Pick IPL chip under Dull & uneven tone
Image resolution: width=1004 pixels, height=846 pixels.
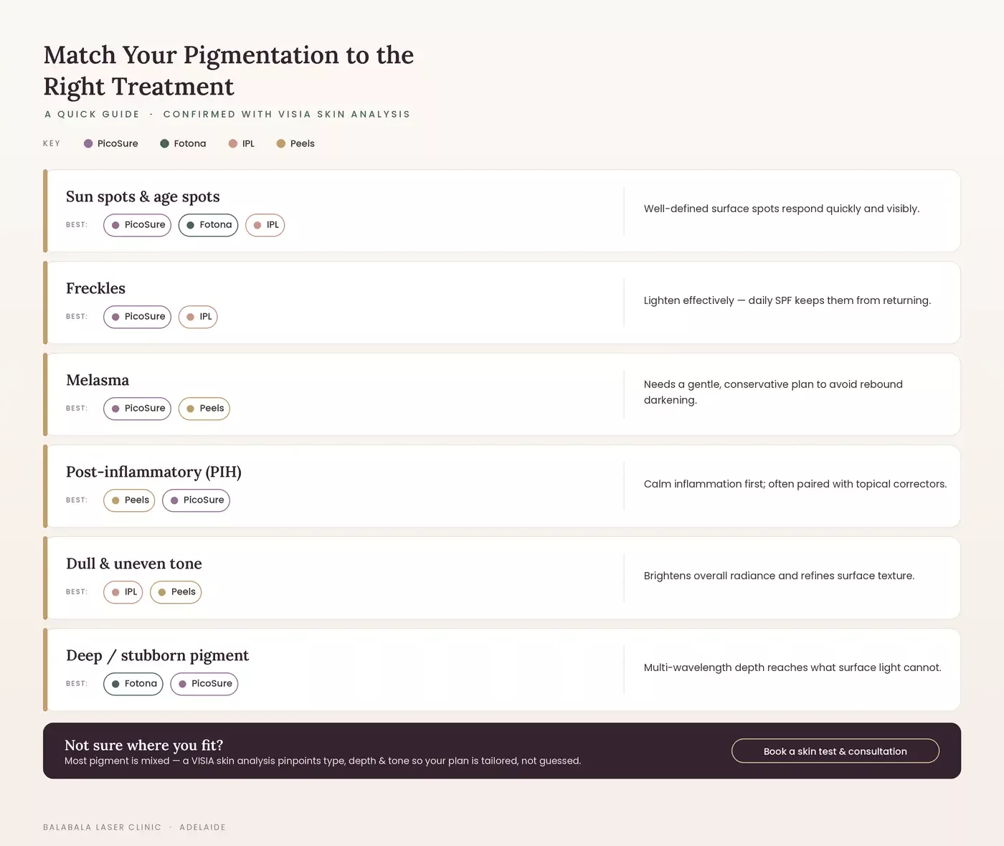tap(123, 592)
